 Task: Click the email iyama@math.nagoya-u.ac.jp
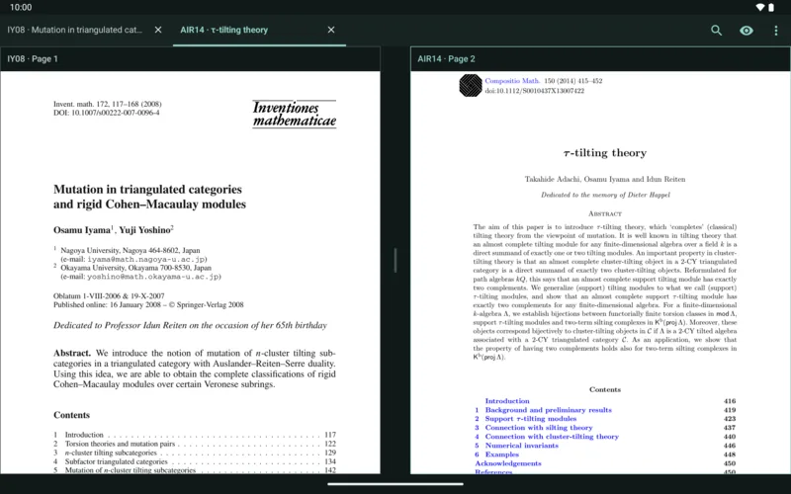(x=146, y=259)
